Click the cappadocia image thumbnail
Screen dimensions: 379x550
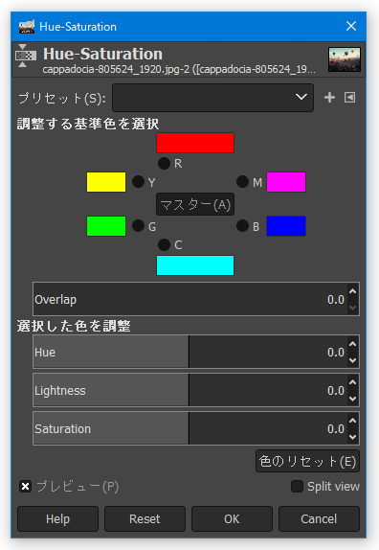(345, 59)
